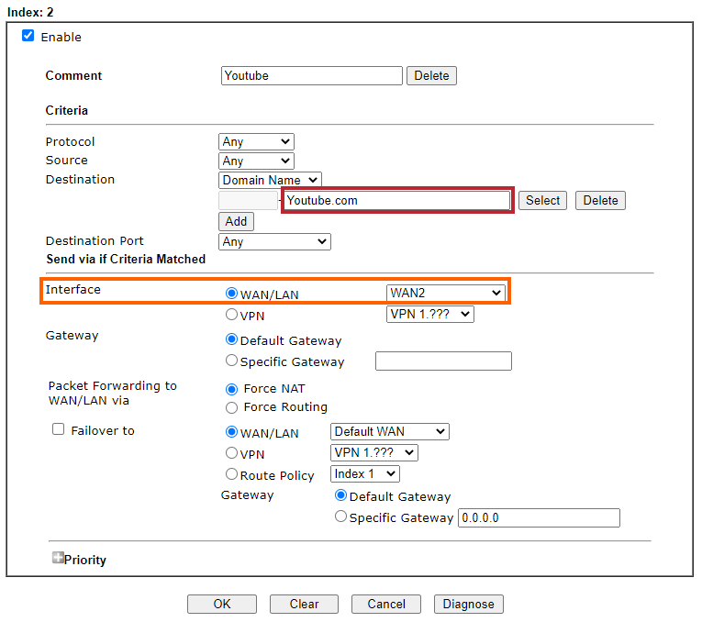This screenshot has width=702, height=622.
Task: Choose Specific Gateway under Gateway
Action: pos(231,361)
